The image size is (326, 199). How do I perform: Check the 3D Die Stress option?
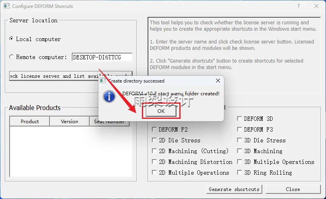click(240, 140)
